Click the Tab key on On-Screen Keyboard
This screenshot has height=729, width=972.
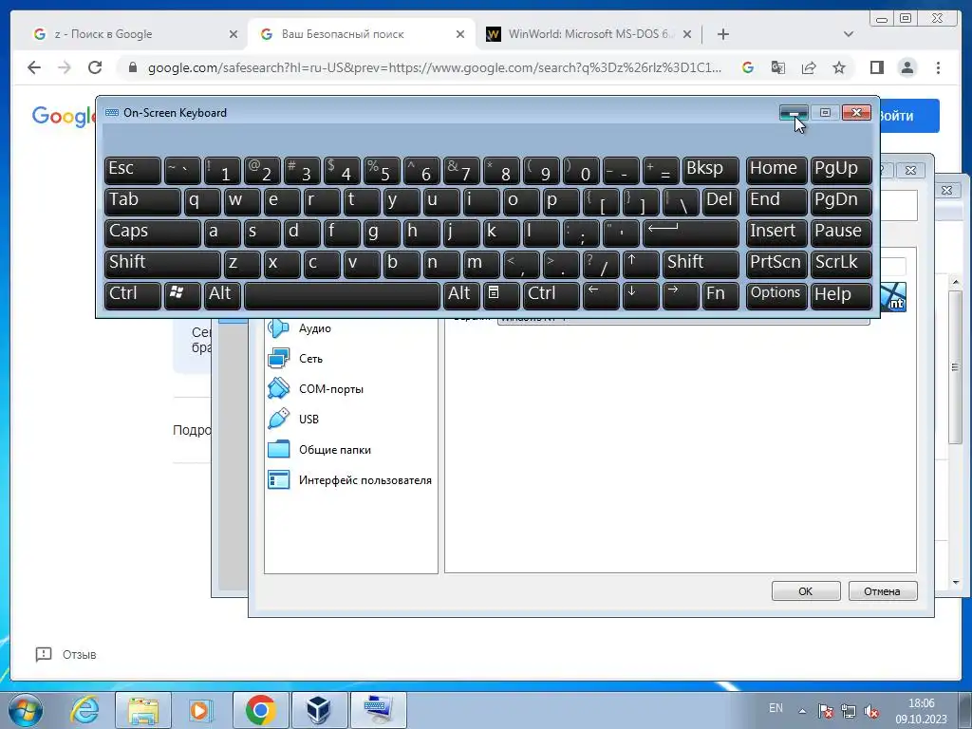pyautogui.click(x=142, y=201)
